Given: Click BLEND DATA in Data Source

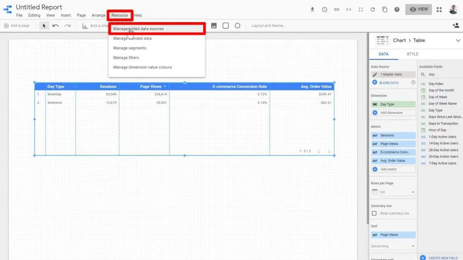Looking at the screenshot, I should point(389,82).
